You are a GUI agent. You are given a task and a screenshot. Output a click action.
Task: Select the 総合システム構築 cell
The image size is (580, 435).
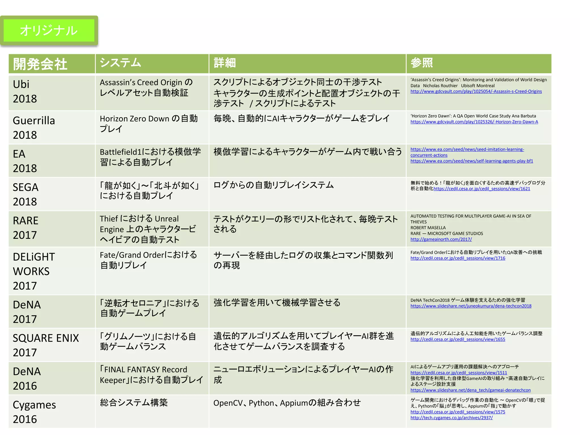152,412
